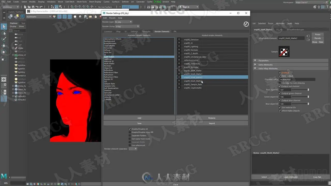This screenshot has height=186, width=331.
Task: Click the Undo arrow icon
Action: click(x=37, y=7)
